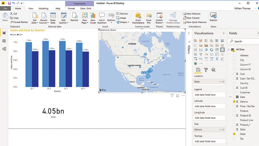Image resolution: width=259 pixels, height=146 pixels.
Task: Click the New Quick Measure button
Action: click(196, 22)
